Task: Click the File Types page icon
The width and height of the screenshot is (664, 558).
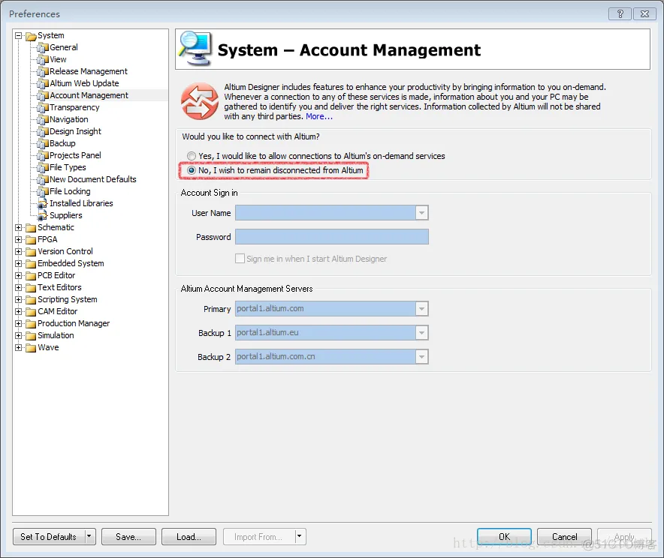Action: pyautogui.click(x=43, y=168)
